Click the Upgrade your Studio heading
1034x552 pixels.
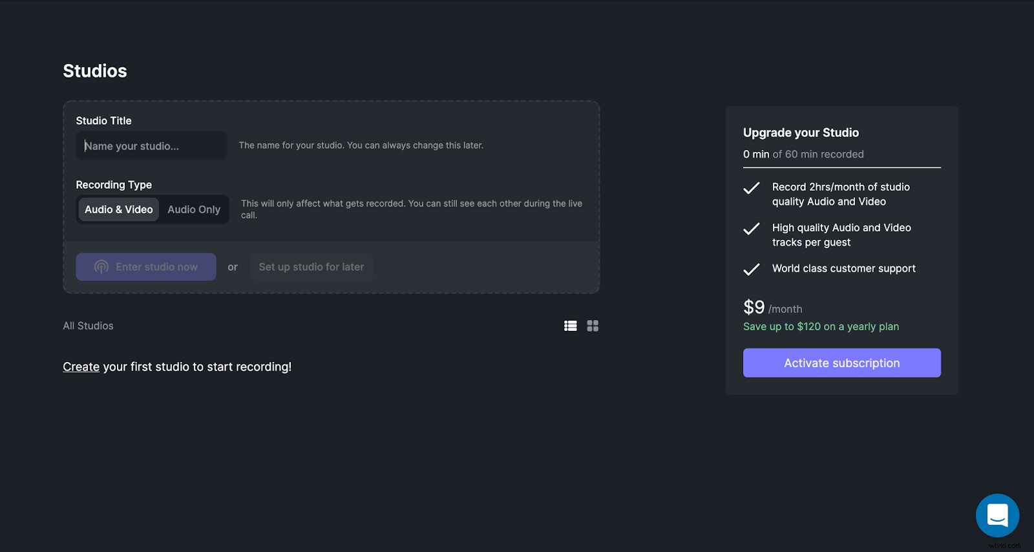tap(801, 133)
